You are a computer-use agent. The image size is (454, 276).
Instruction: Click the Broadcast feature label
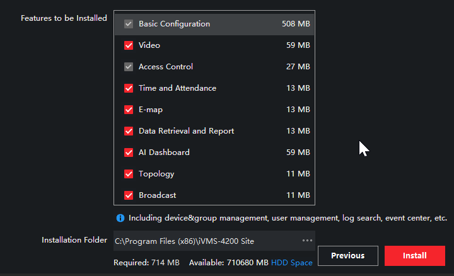tap(157, 195)
